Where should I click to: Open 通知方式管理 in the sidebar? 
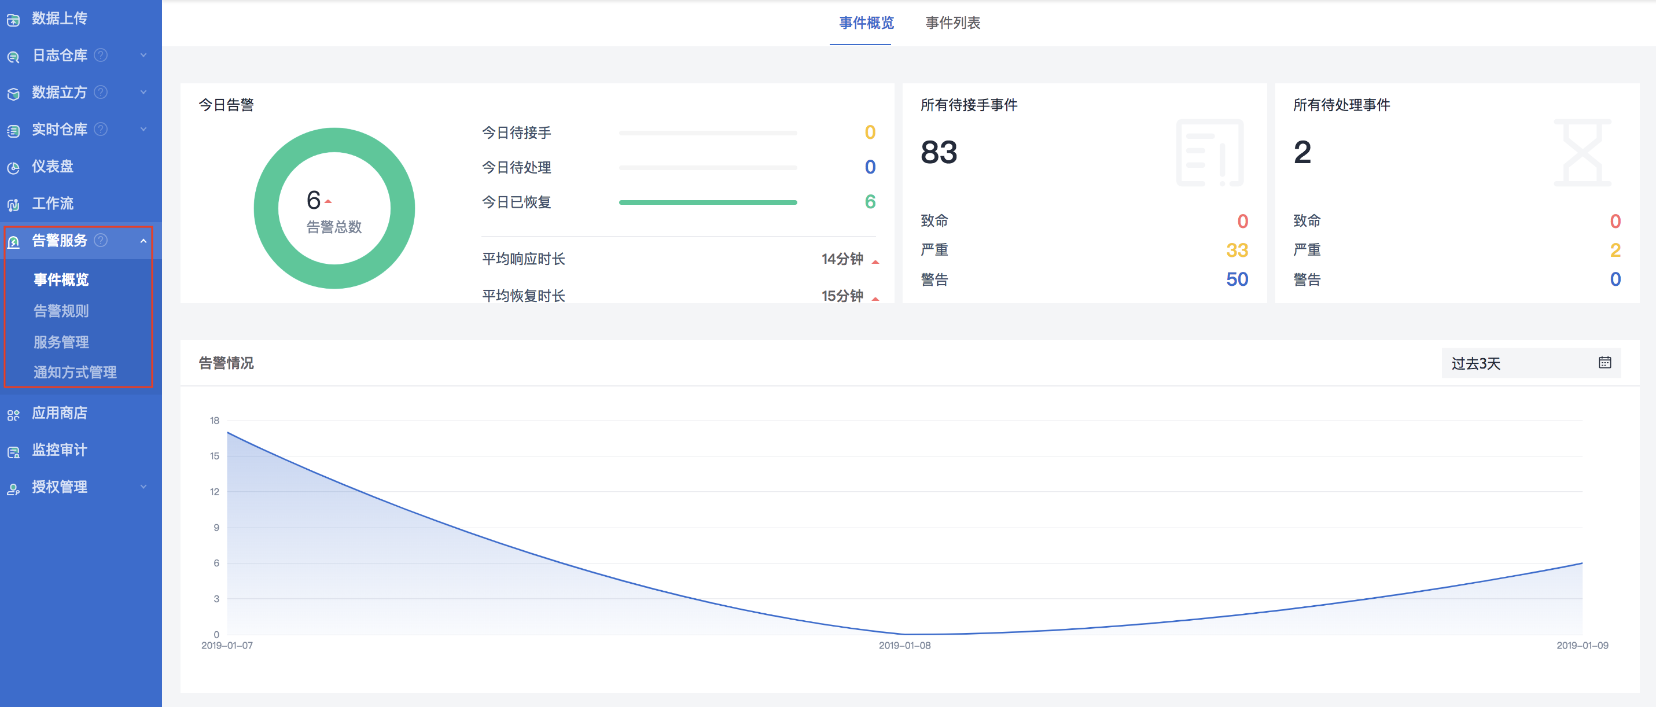pyautogui.click(x=75, y=372)
